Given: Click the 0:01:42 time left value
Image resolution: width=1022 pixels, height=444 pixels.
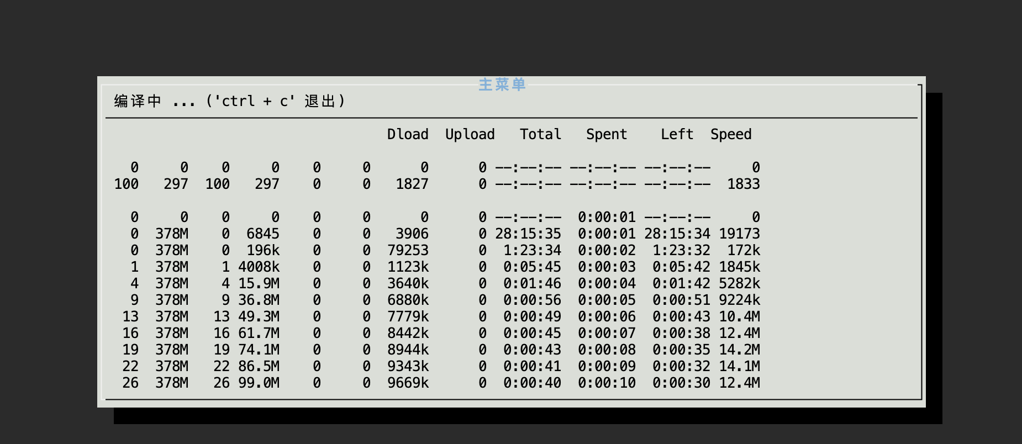Looking at the screenshot, I should tap(681, 283).
